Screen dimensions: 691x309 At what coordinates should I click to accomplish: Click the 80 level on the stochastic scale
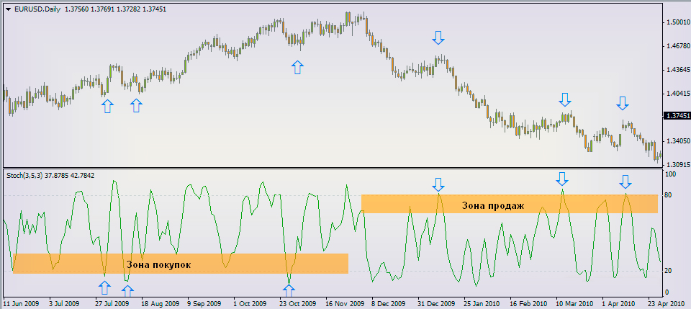click(669, 195)
